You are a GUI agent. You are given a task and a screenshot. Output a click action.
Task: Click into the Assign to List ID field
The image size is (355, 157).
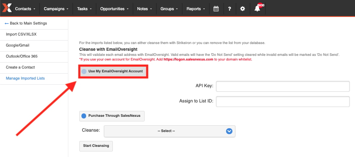click(283, 102)
